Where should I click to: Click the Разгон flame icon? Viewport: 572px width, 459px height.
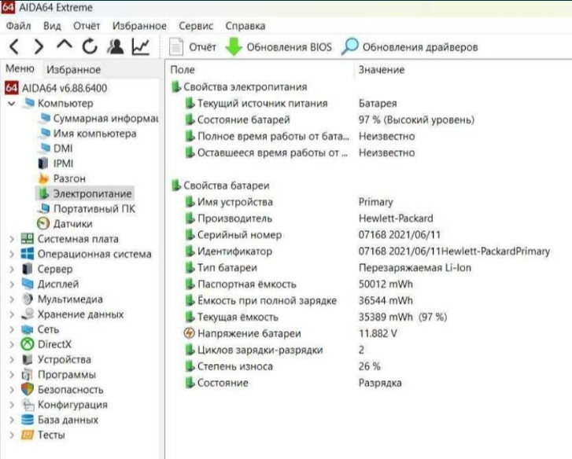point(43,178)
